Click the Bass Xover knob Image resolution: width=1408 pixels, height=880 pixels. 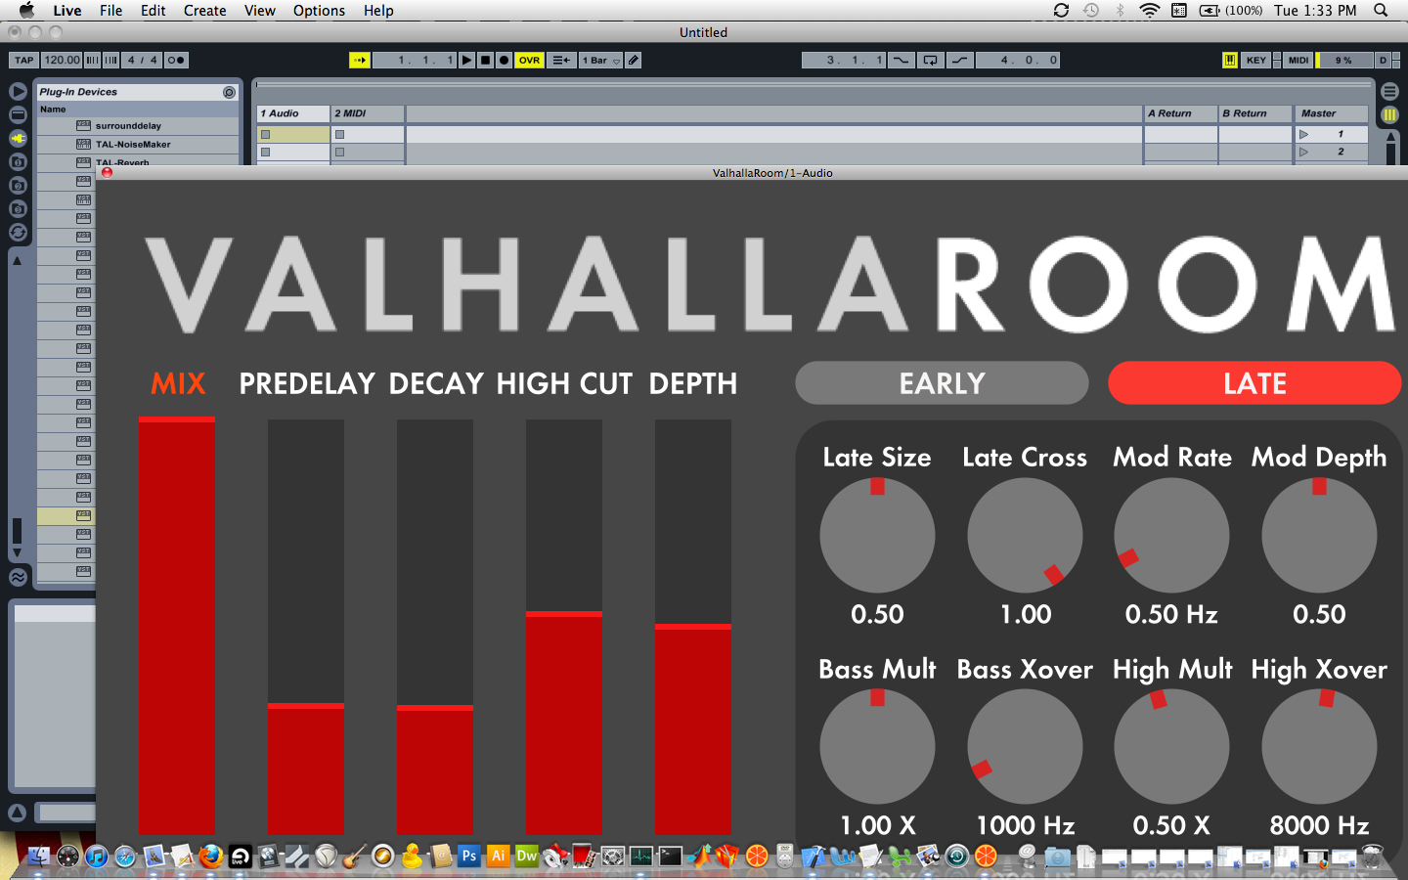(1025, 746)
